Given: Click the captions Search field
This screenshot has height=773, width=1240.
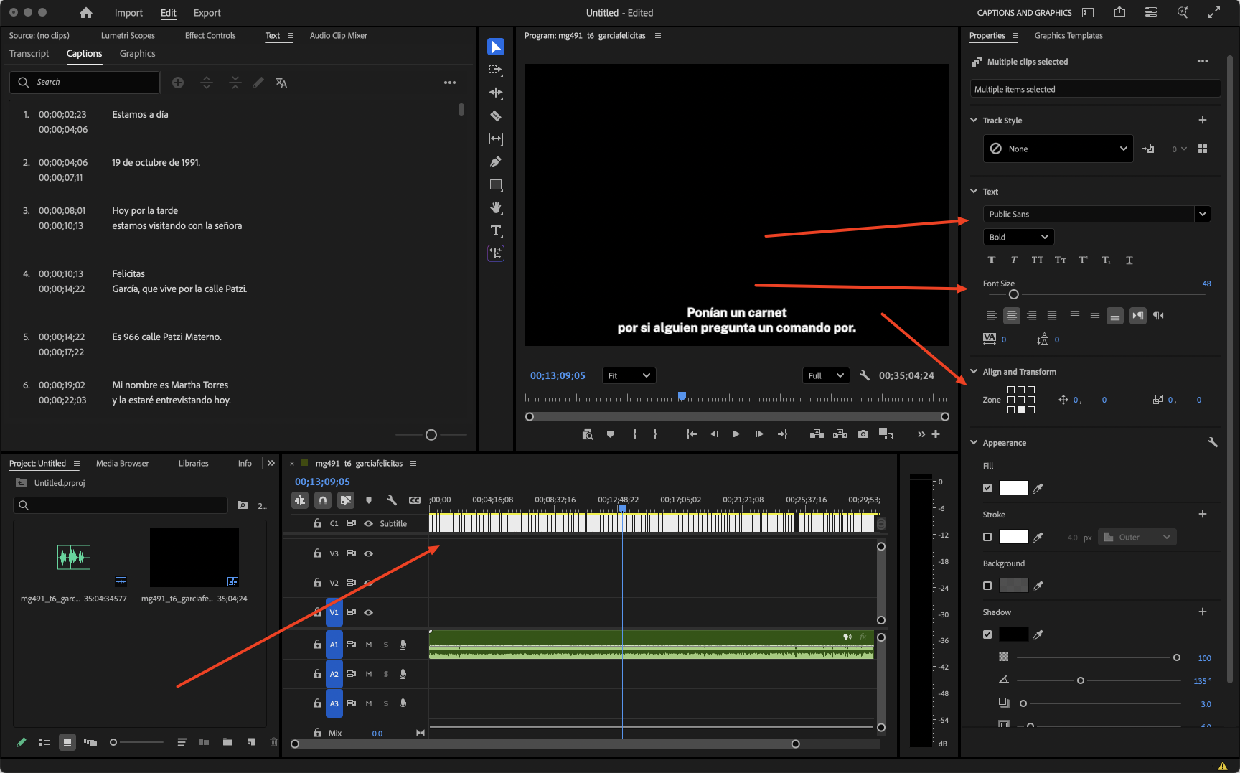Looking at the screenshot, I should point(93,83).
